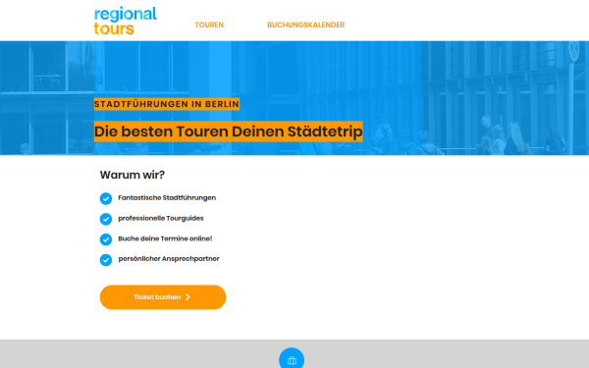Click the Ticket buchen button
This screenshot has width=589, height=368.
click(163, 297)
